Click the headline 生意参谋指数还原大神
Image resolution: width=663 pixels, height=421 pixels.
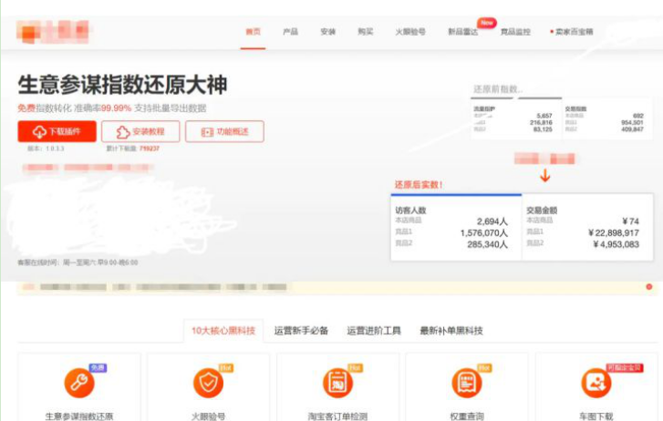pyautogui.click(x=122, y=85)
